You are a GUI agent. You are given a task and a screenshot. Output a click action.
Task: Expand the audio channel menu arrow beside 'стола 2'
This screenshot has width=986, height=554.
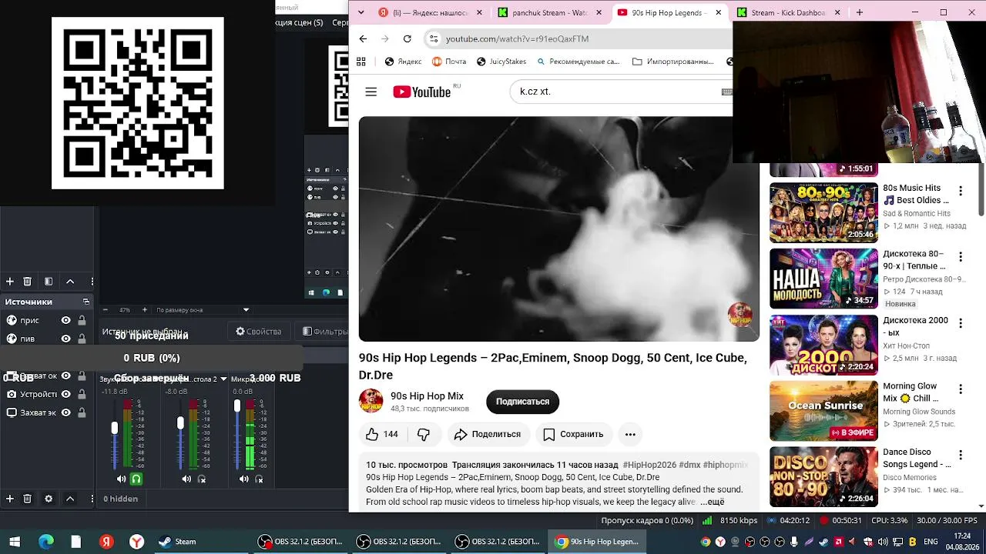click(x=224, y=379)
